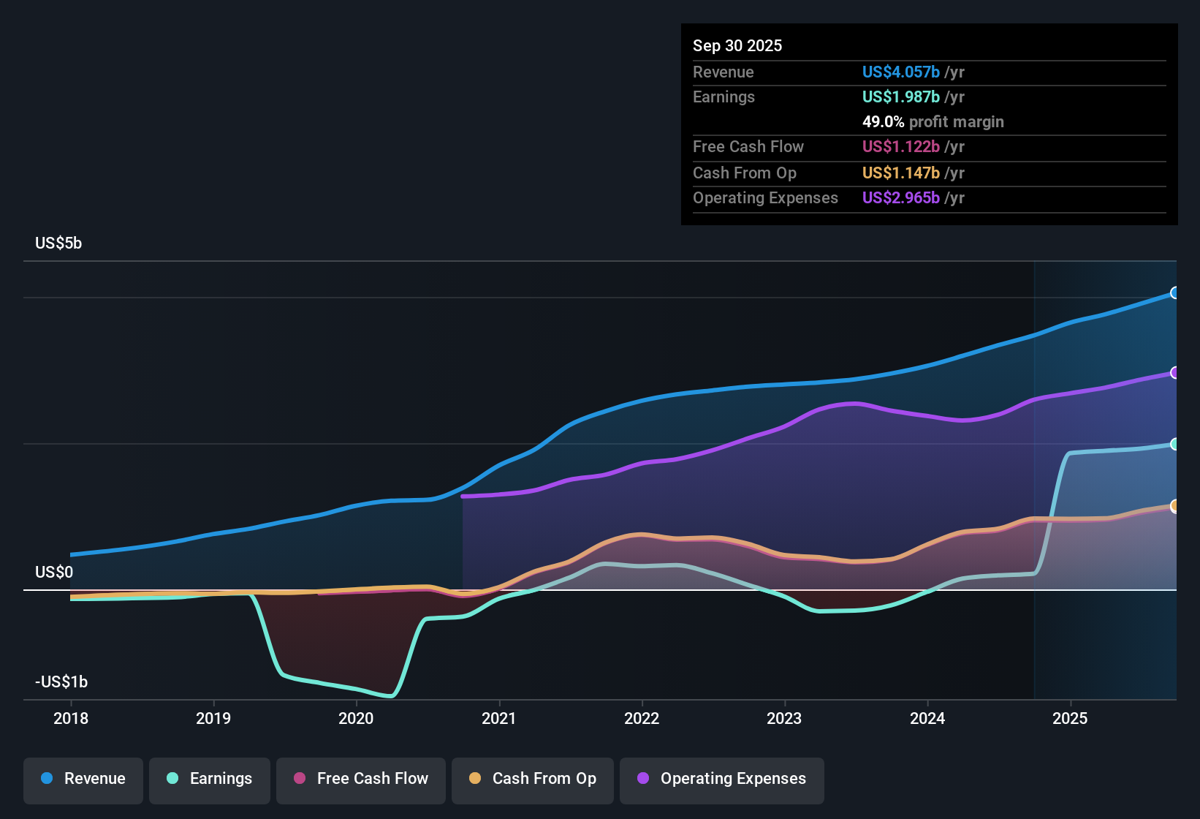
Task: Click the Sep 30 2025 tooltip header
Action: coord(737,45)
